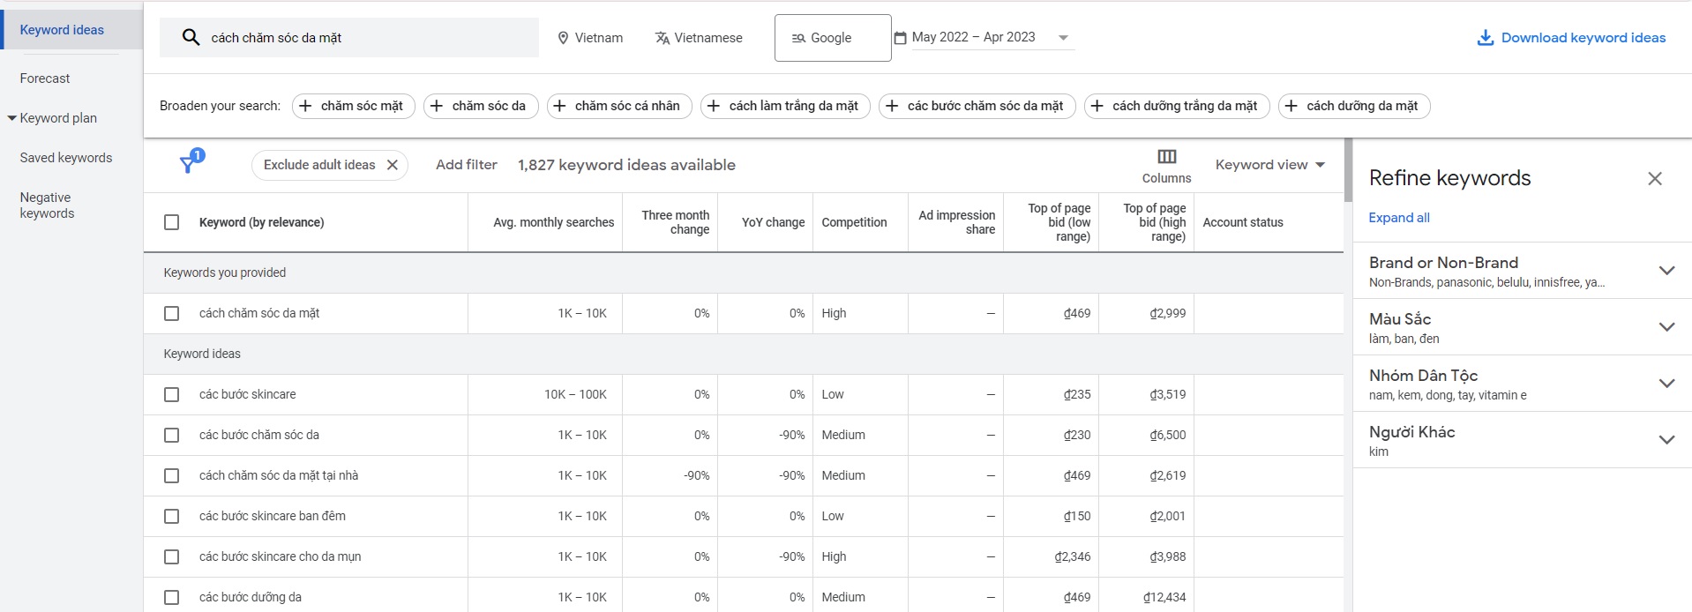Open the Vietnam location selector
Image resolution: width=1692 pixels, height=612 pixels.
click(x=590, y=38)
